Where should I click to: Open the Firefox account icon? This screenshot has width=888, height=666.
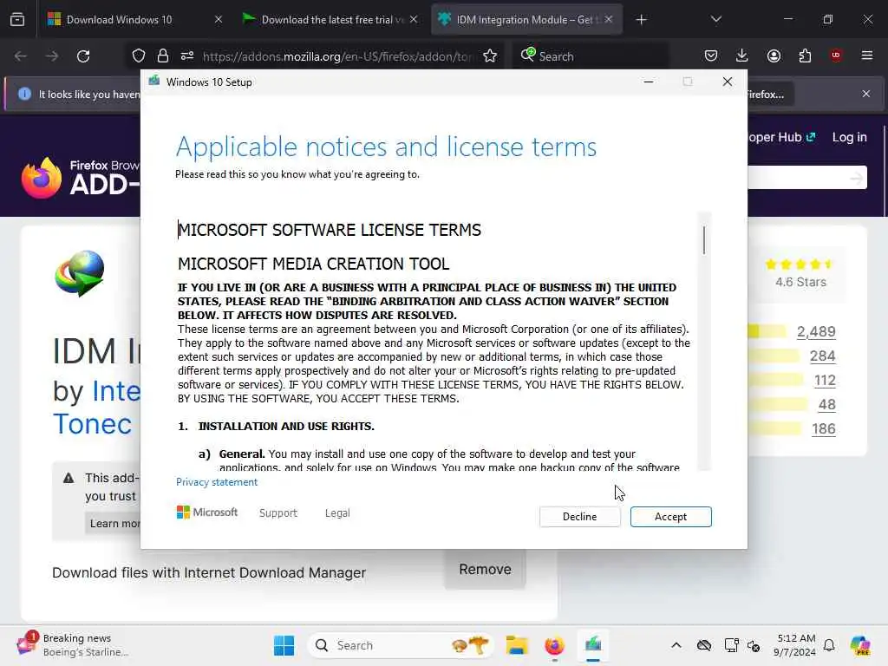(x=774, y=55)
